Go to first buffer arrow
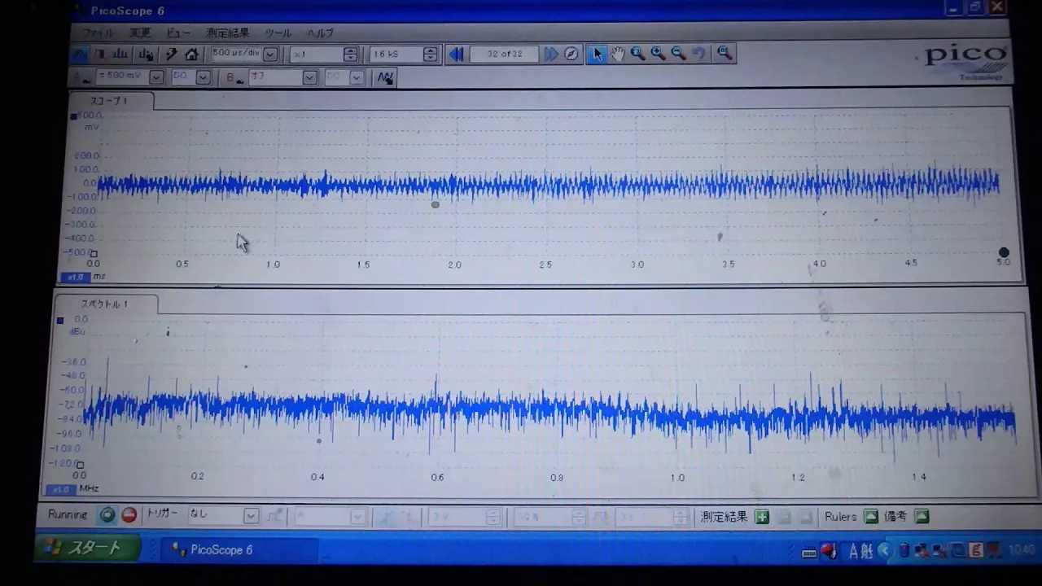This screenshot has height=586, width=1042. pos(456,54)
